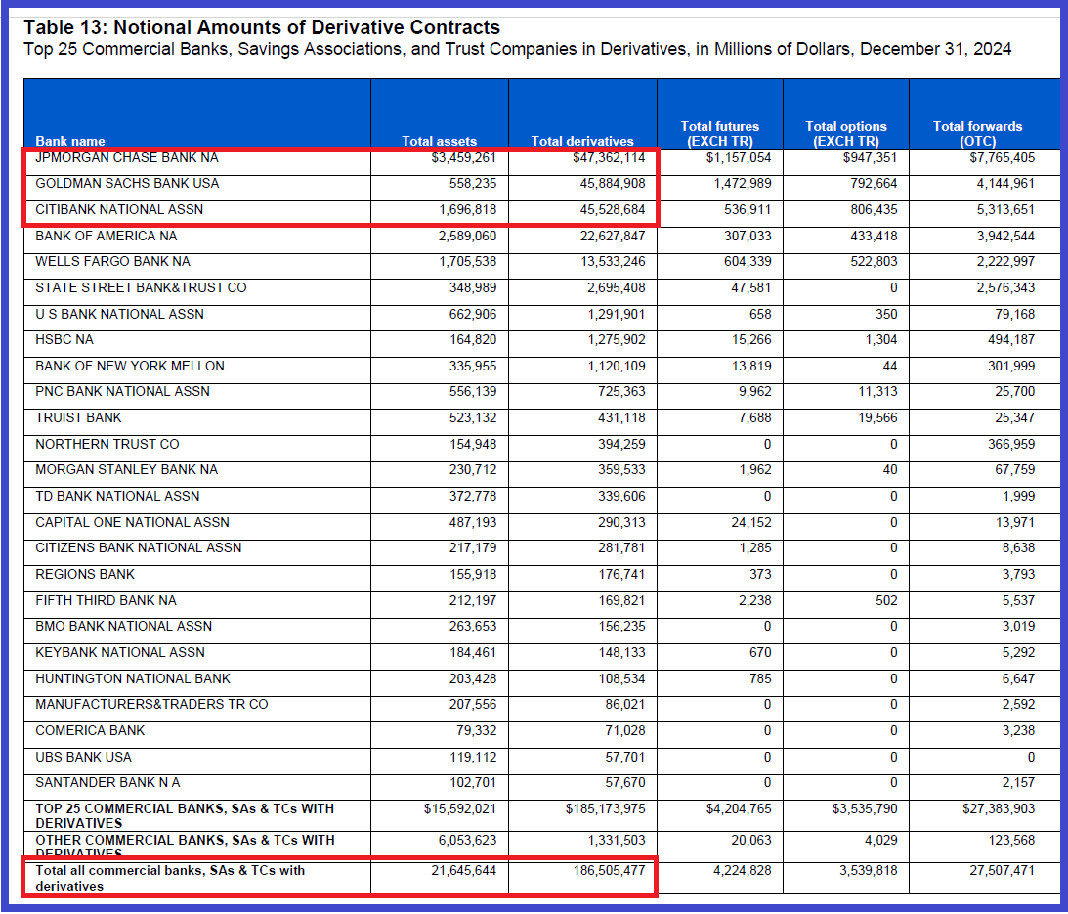Click the Table 13 title heading
This screenshot has height=914, width=1068.
click(x=262, y=27)
